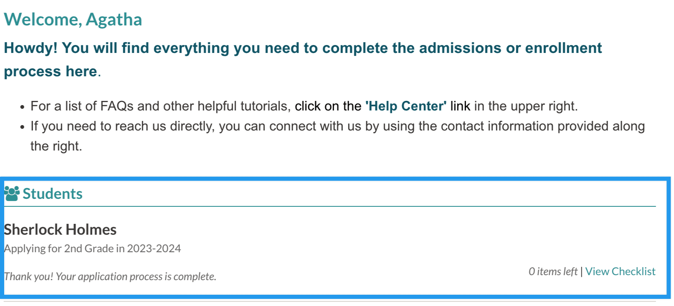The width and height of the screenshot is (674, 306).
Task: Click the first bullet point marker
Action: click(x=23, y=107)
